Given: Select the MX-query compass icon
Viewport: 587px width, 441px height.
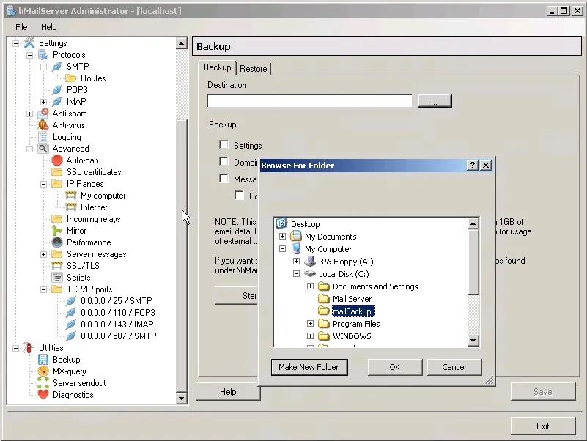Looking at the screenshot, I should pos(44,371).
